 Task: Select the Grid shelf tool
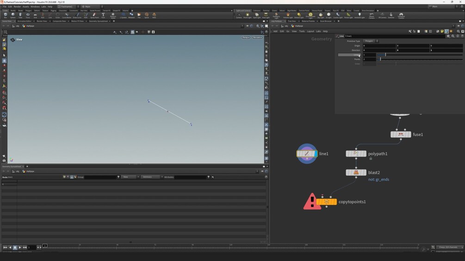pyautogui.click(x=35, y=15)
